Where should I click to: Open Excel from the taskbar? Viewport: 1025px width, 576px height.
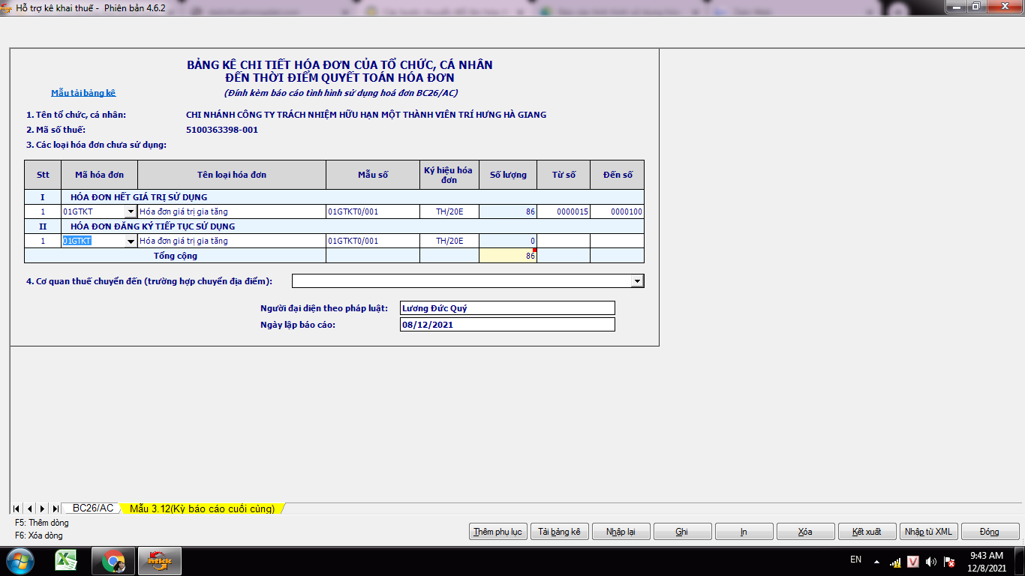point(67,561)
